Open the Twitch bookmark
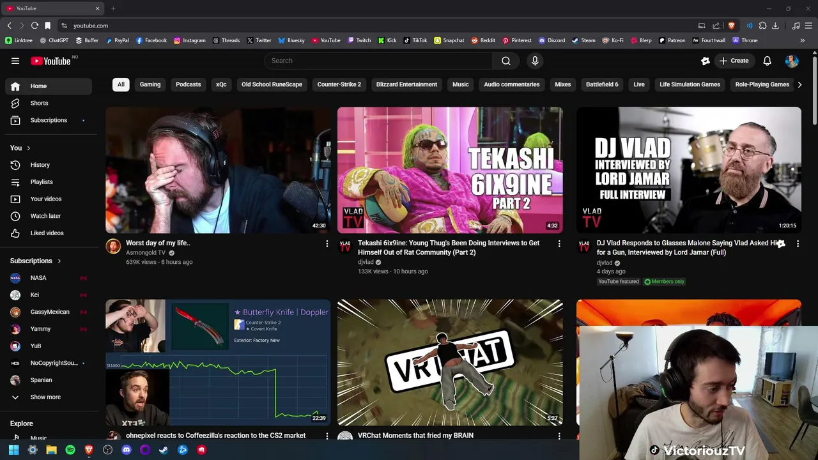Image resolution: width=818 pixels, height=460 pixels. (x=359, y=40)
